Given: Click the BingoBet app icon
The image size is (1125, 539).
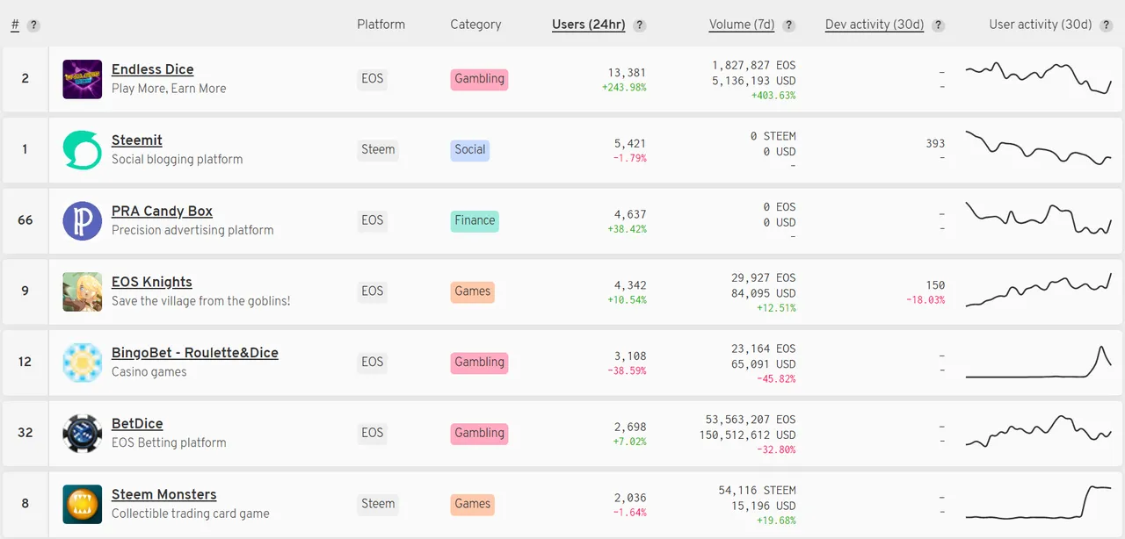Looking at the screenshot, I should pos(83,363).
